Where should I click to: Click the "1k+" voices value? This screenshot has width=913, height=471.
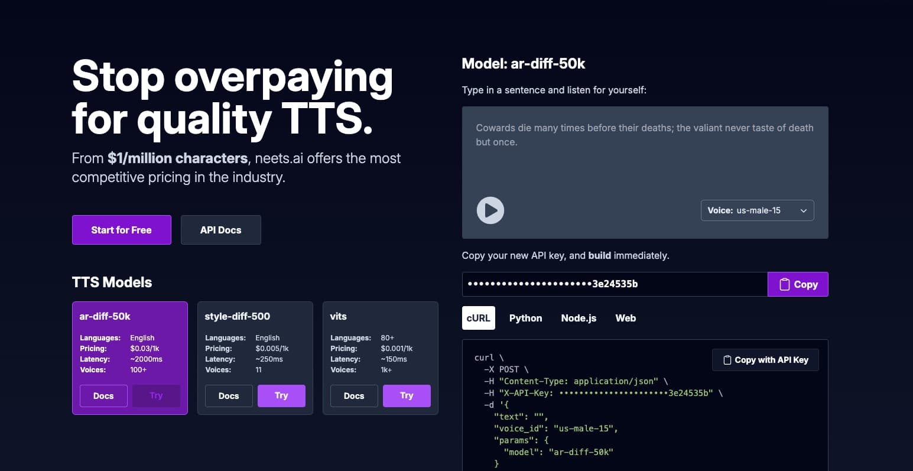pyautogui.click(x=386, y=370)
